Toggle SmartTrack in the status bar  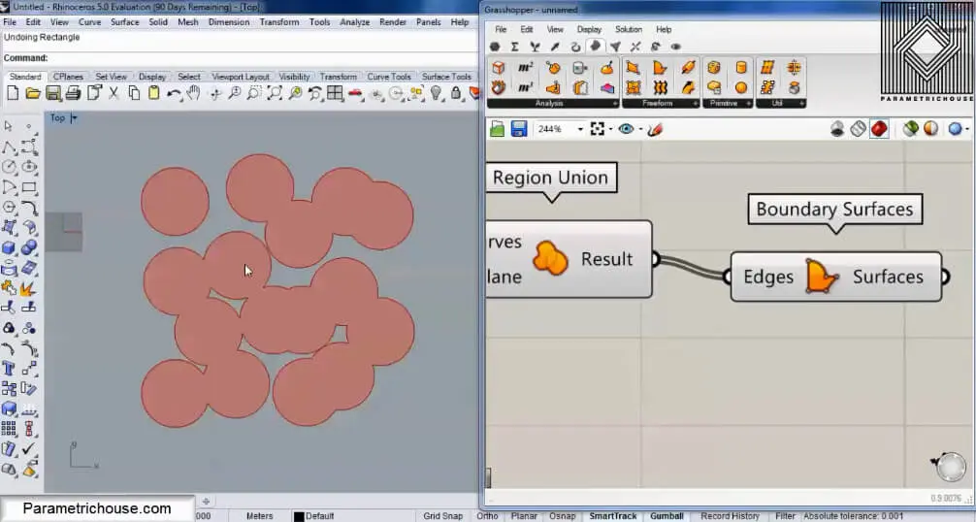click(x=612, y=516)
